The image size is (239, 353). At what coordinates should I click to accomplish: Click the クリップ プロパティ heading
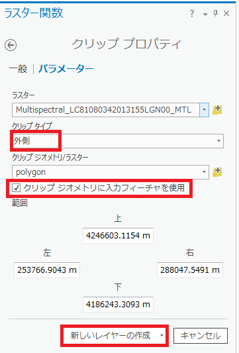point(126,44)
